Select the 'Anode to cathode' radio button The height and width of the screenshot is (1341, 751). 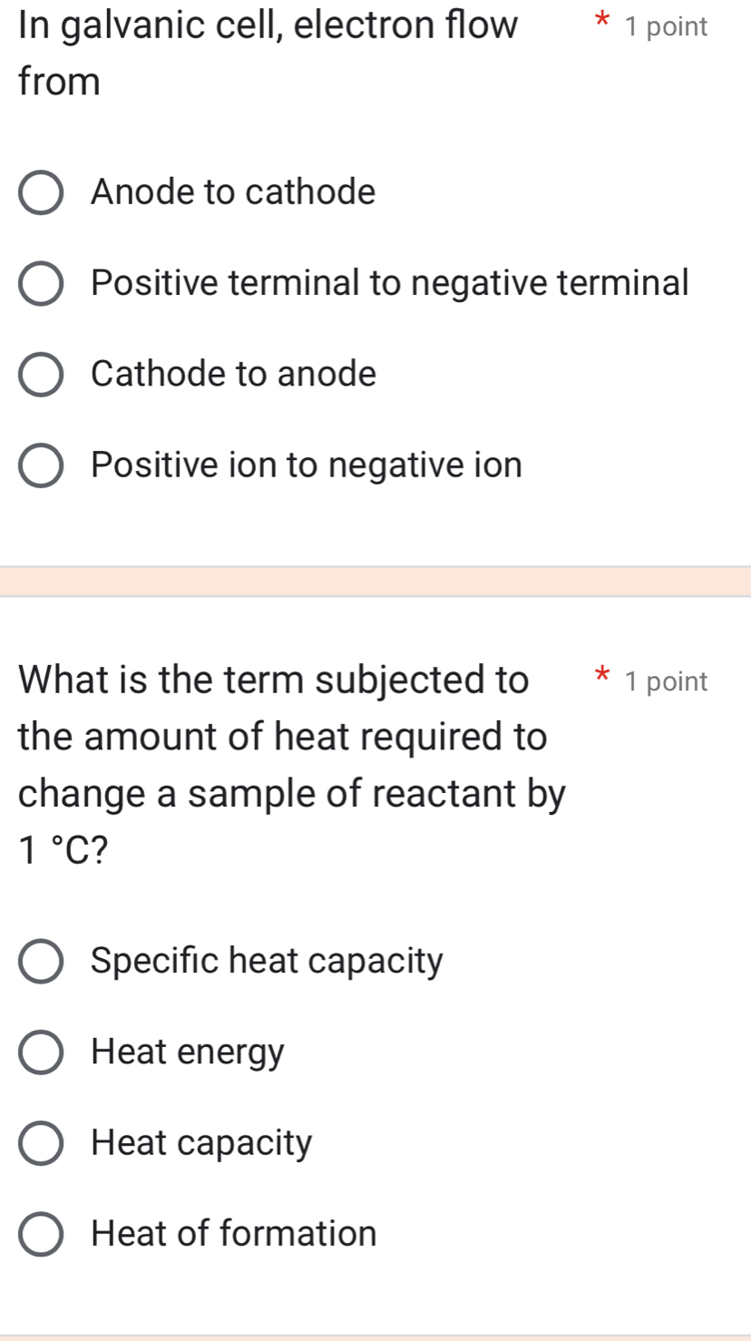[x=42, y=193]
